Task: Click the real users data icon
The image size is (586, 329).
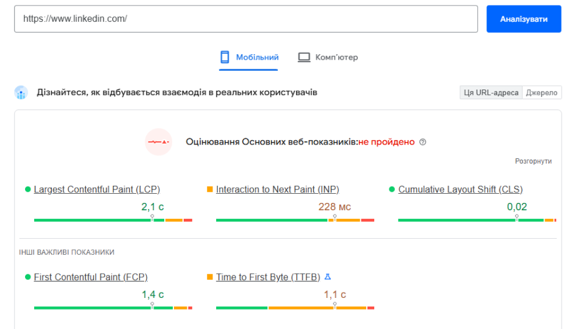Action: coord(21,93)
